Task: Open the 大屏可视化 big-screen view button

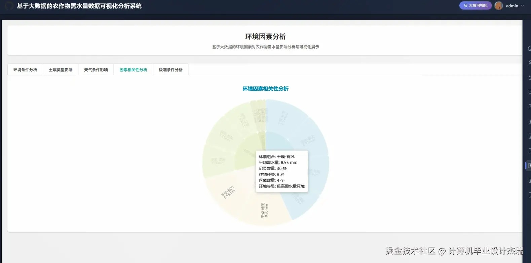Action: point(476,5)
